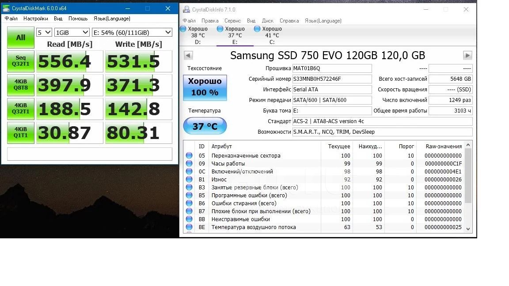Open Вид menu in CrystalDiskMark
This screenshot has width=509, height=286.
coord(58,19)
